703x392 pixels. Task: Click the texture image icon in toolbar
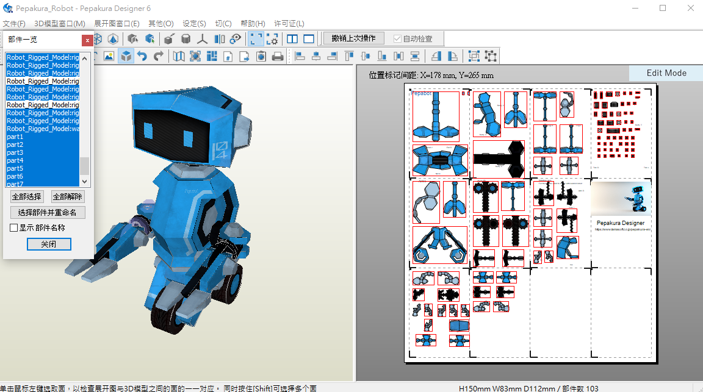click(109, 56)
